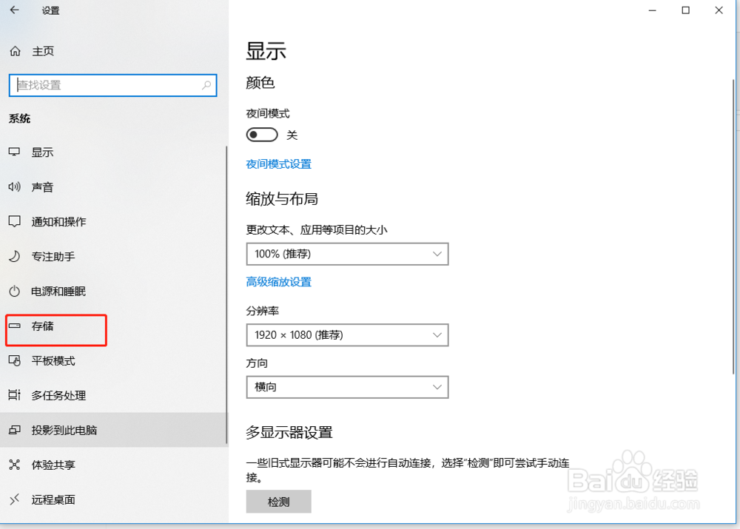Click the 通知和操作 notifications icon
This screenshot has width=740, height=529.
point(13,222)
